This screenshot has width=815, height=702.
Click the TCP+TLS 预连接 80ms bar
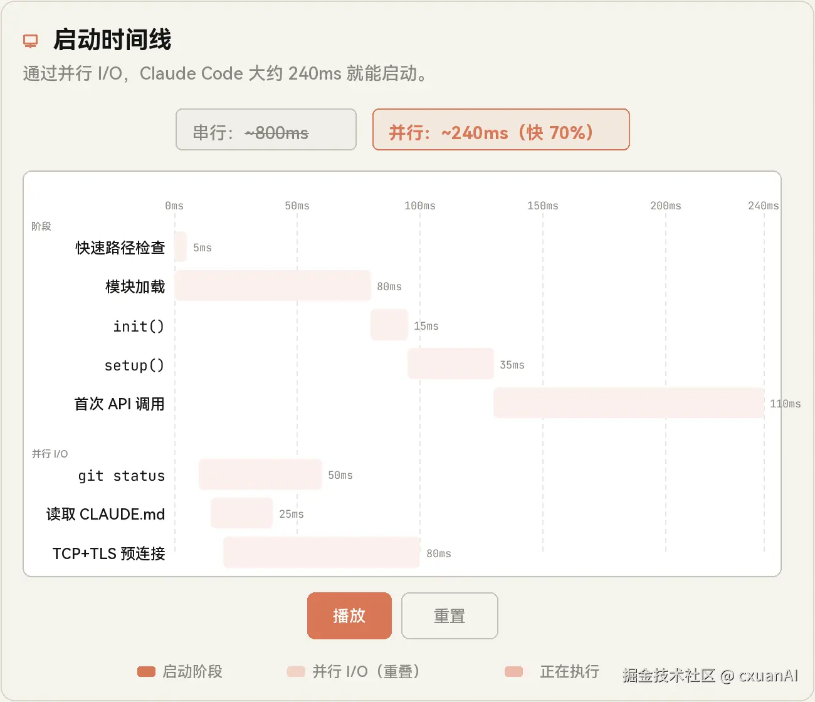(x=322, y=552)
